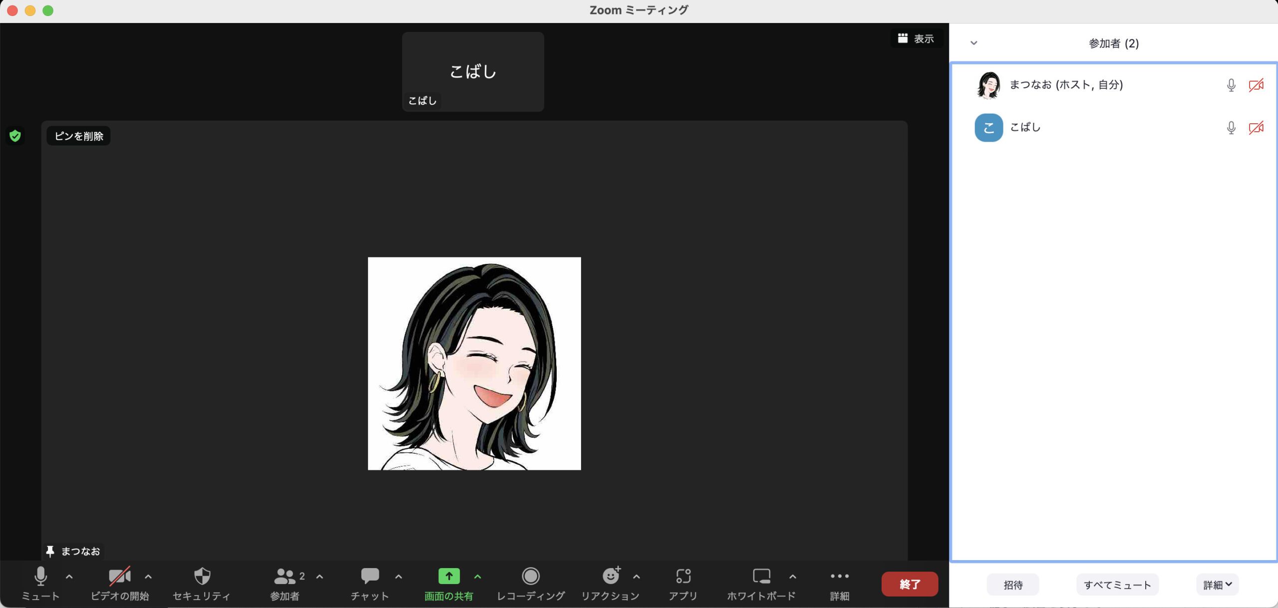Select the こばし video thumbnail at top
This screenshot has height=608, width=1278.
coord(473,72)
